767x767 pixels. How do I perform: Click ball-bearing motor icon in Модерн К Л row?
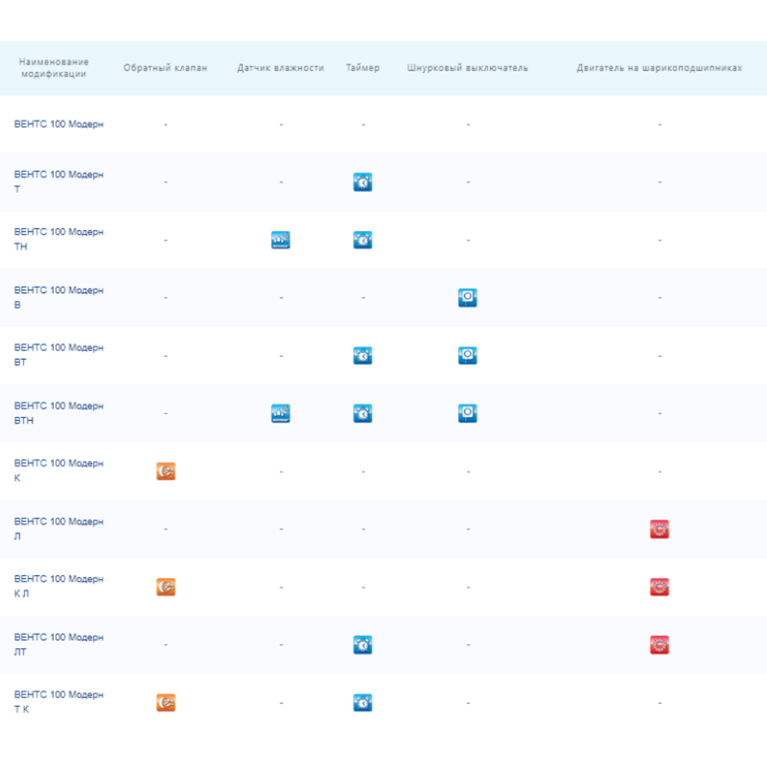(x=660, y=587)
